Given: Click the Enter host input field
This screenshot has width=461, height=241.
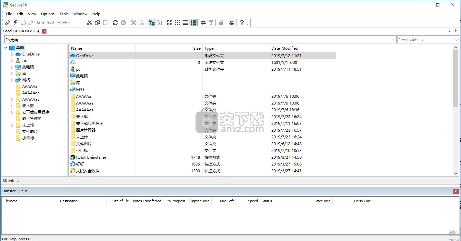Looking at the screenshot, I should pos(59,22).
